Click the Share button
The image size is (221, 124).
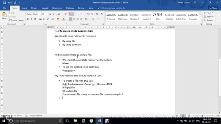coord(213,8)
